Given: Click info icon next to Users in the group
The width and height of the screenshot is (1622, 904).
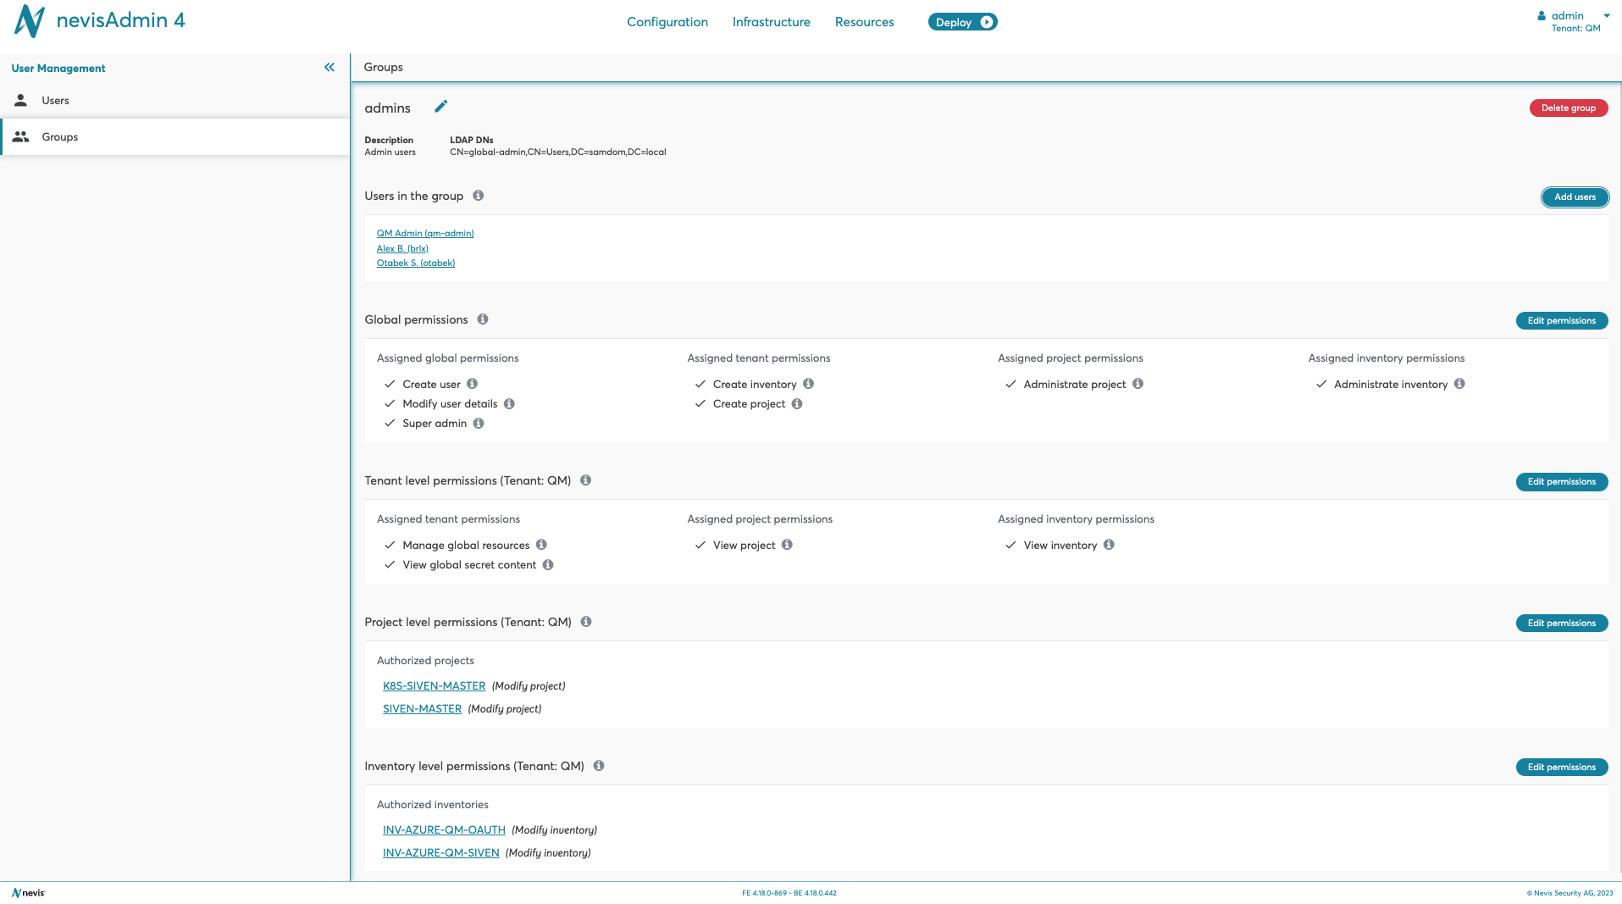Looking at the screenshot, I should point(479,196).
